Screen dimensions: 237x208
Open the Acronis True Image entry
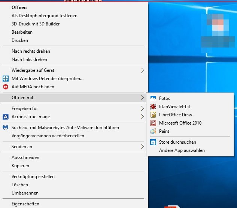[73, 117]
